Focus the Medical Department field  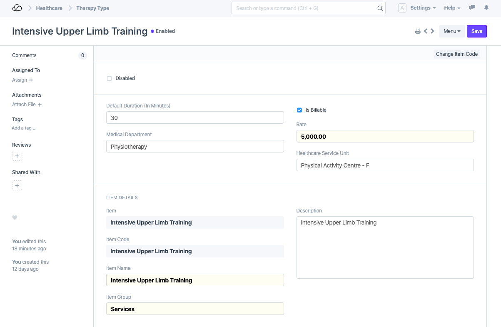[195, 146]
